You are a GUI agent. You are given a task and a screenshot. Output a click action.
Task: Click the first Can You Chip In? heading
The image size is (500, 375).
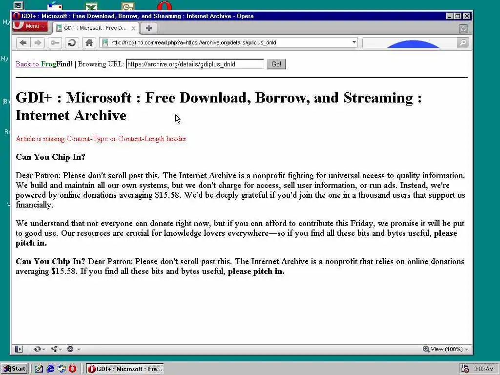point(50,157)
